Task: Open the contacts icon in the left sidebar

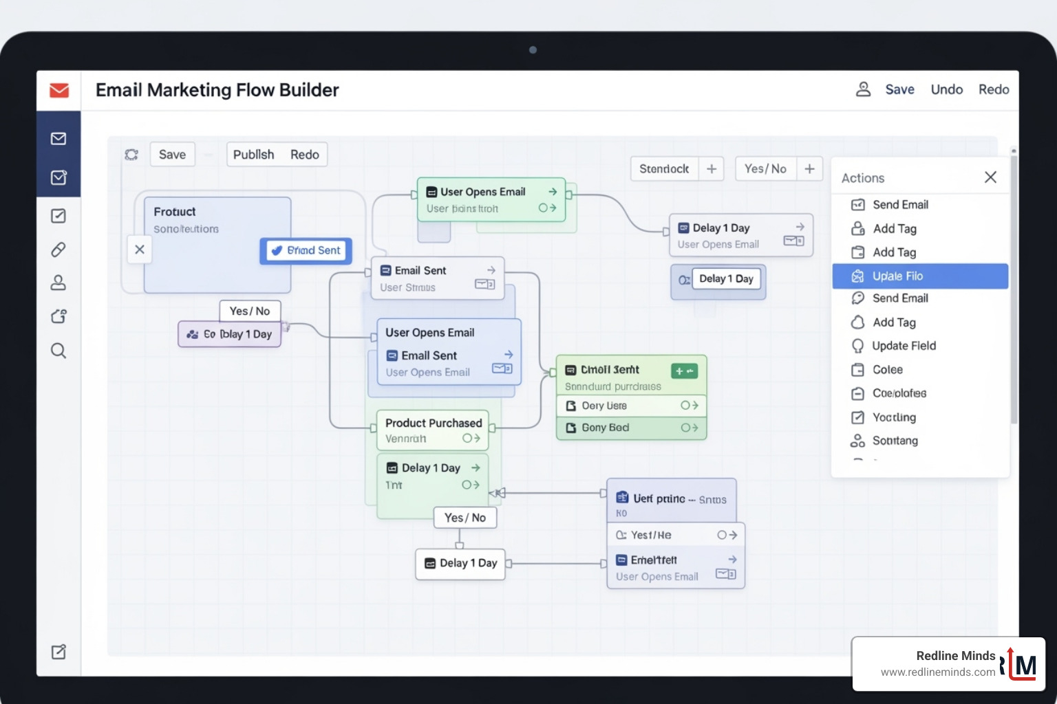Action: click(x=58, y=283)
